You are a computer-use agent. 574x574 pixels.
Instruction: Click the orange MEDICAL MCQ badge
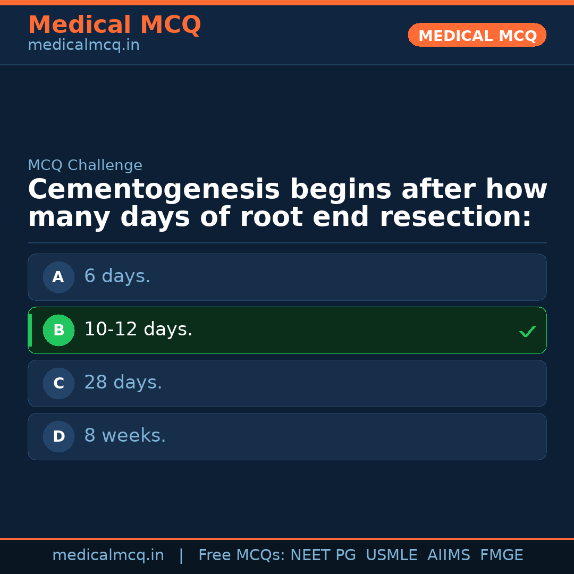tap(477, 36)
